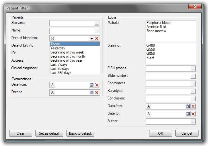Open calendar for Lucia Date to

(188, 114)
